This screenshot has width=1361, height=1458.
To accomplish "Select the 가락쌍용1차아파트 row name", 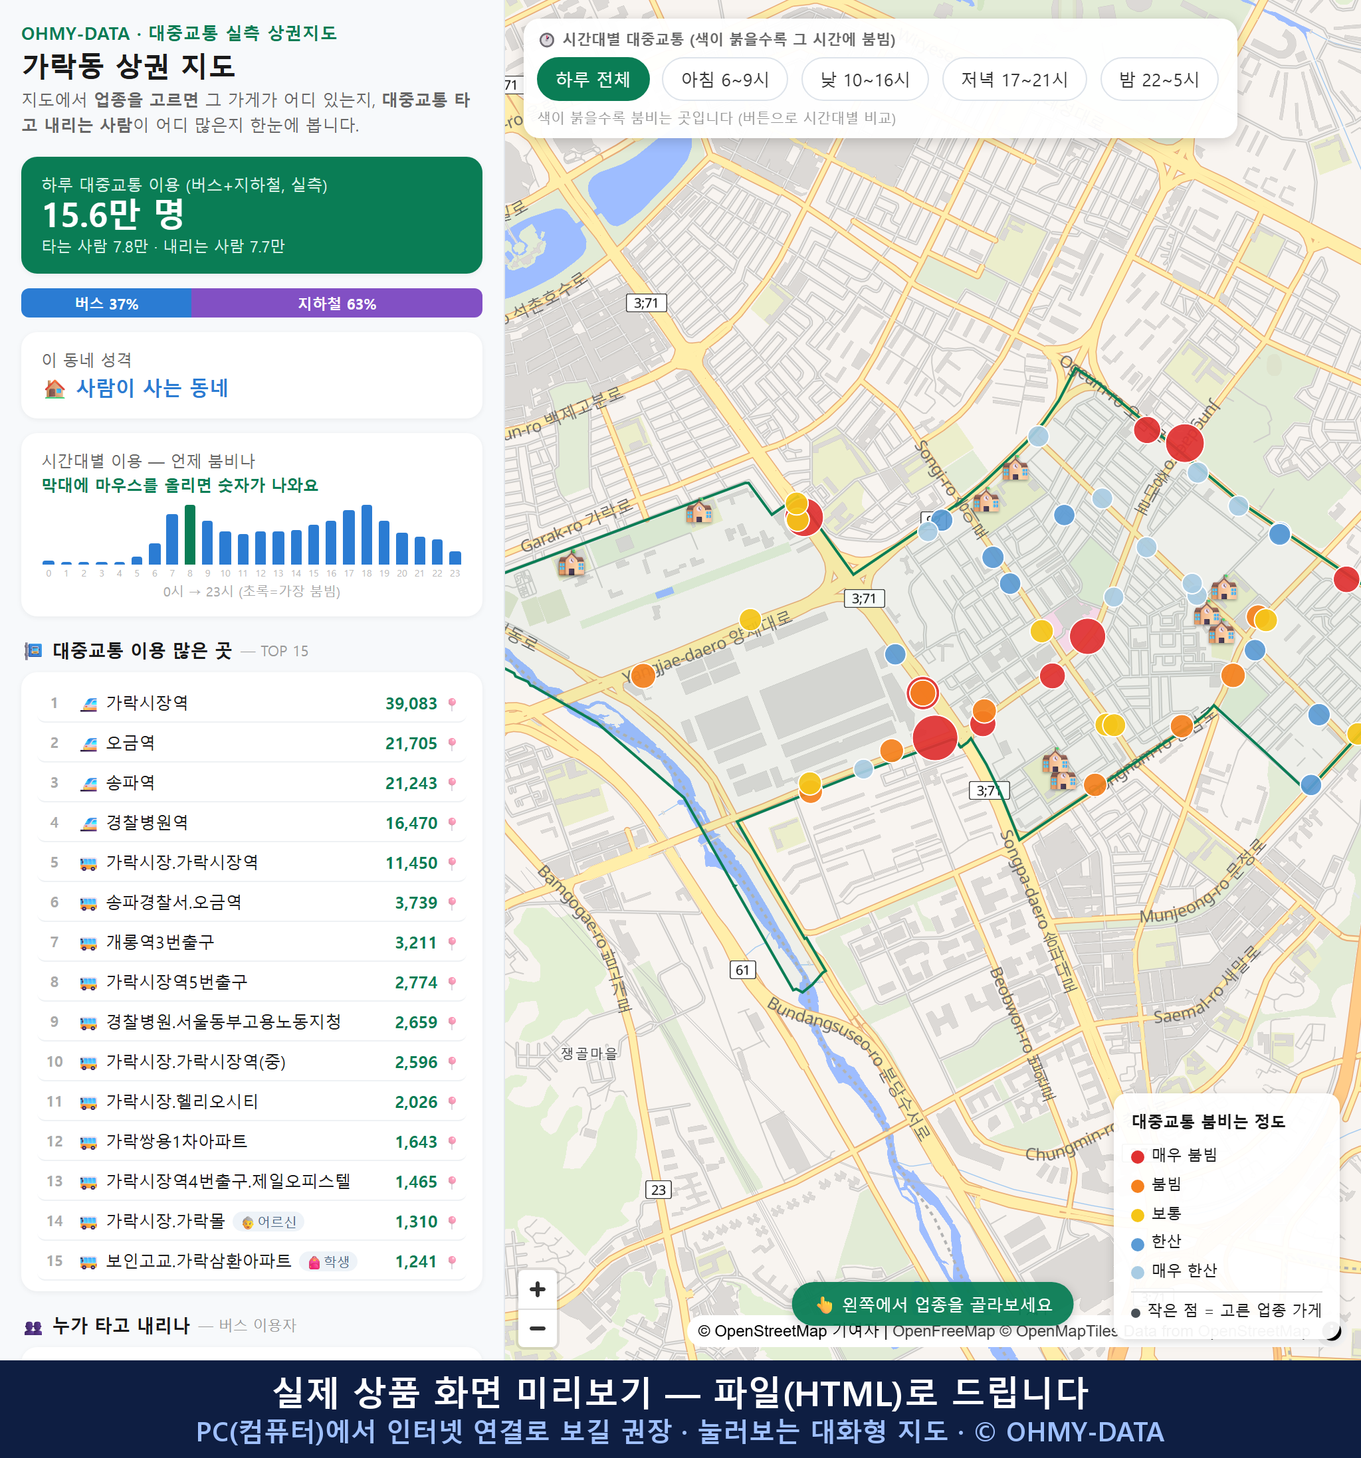I will pyautogui.click(x=177, y=1142).
